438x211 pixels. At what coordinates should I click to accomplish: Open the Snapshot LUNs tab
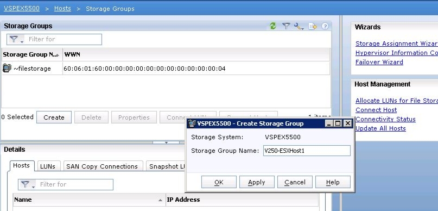[x=166, y=166]
